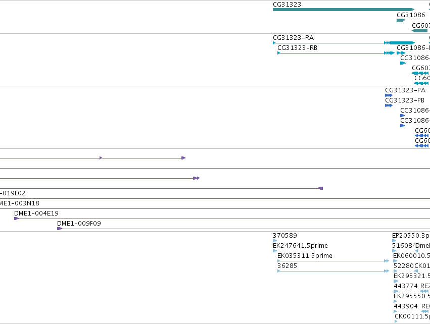Click the EK247641.5prime EST label
Image resolution: width=430 pixels, height=324 pixels.
[300, 246]
